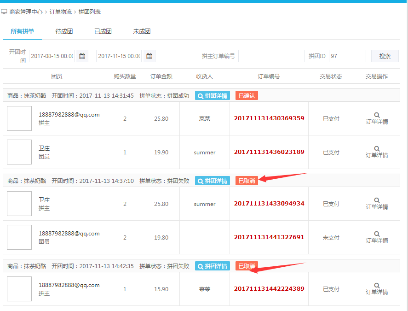Screen dimensions: 408x311
Task: Switch to the 已成团 tab
Action: click(103, 32)
